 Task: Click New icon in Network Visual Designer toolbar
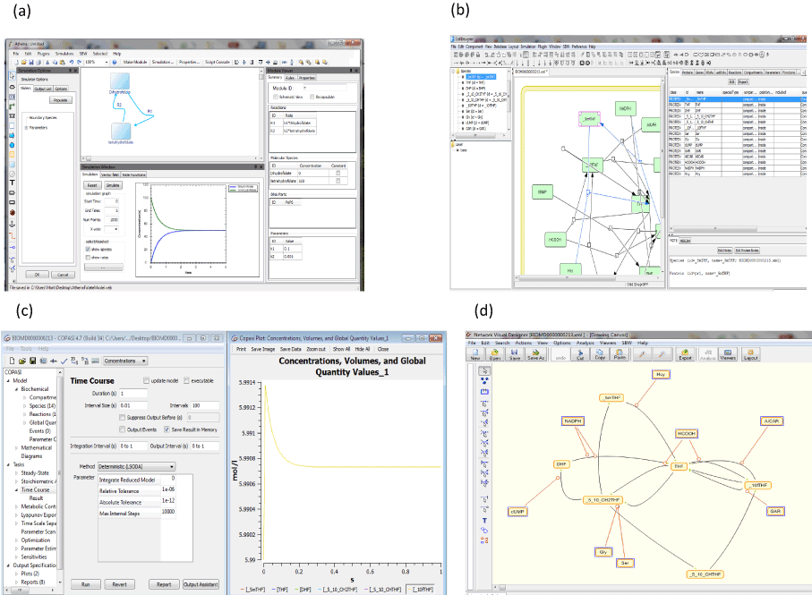[x=475, y=354]
